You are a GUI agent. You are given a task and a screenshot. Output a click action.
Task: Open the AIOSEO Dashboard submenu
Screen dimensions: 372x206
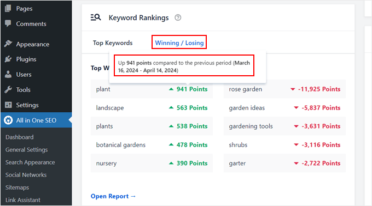pos(20,137)
